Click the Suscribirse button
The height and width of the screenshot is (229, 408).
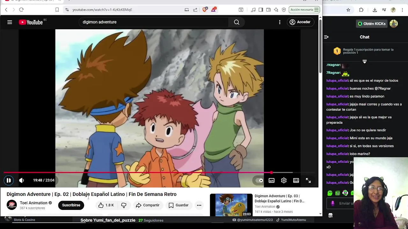pyautogui.click(x=71, y=205)
